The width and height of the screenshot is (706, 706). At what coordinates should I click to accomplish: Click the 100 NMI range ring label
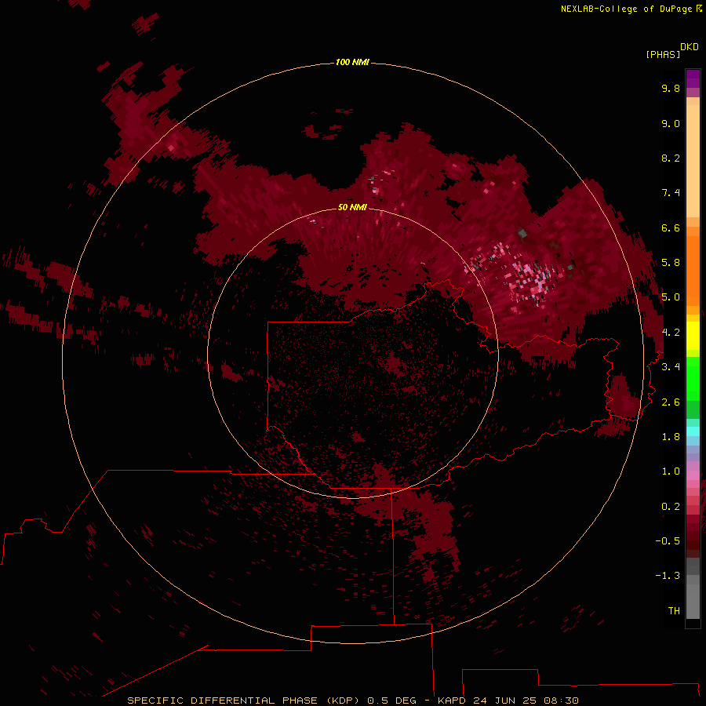[352, 62]
